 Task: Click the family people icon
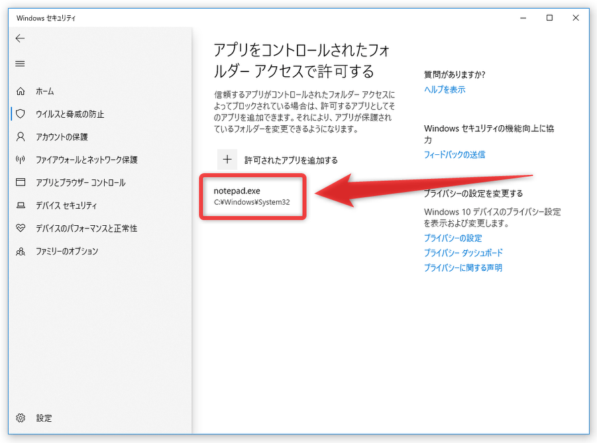pyautogui.click(x=21, y=251)
